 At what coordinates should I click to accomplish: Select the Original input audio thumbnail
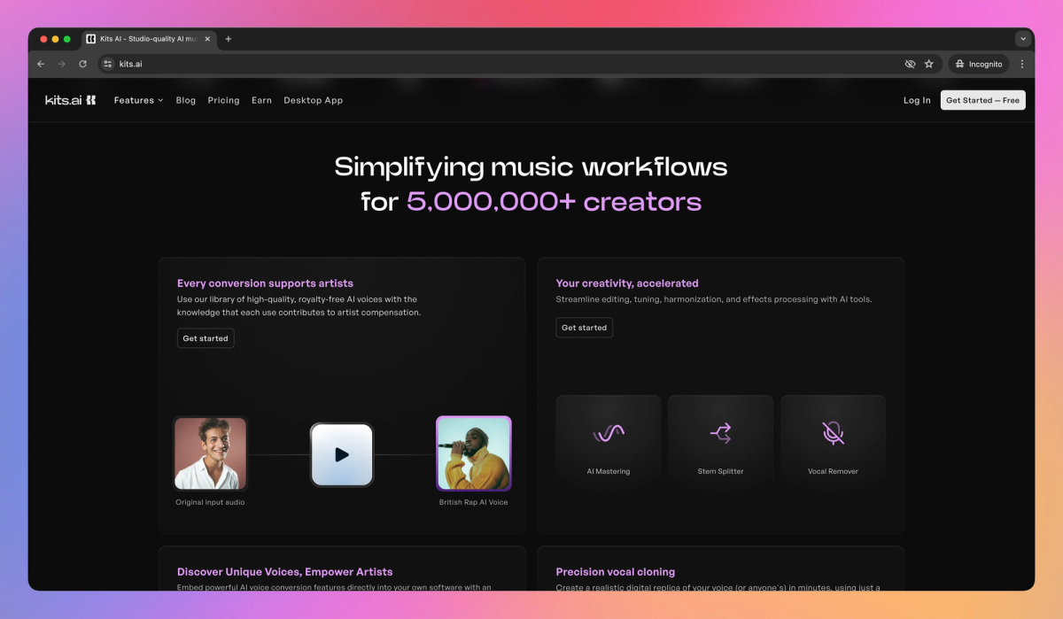tap(210, 453)
